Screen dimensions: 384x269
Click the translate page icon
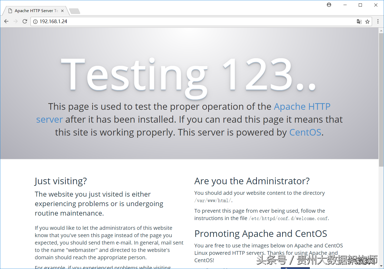point(359,22)
